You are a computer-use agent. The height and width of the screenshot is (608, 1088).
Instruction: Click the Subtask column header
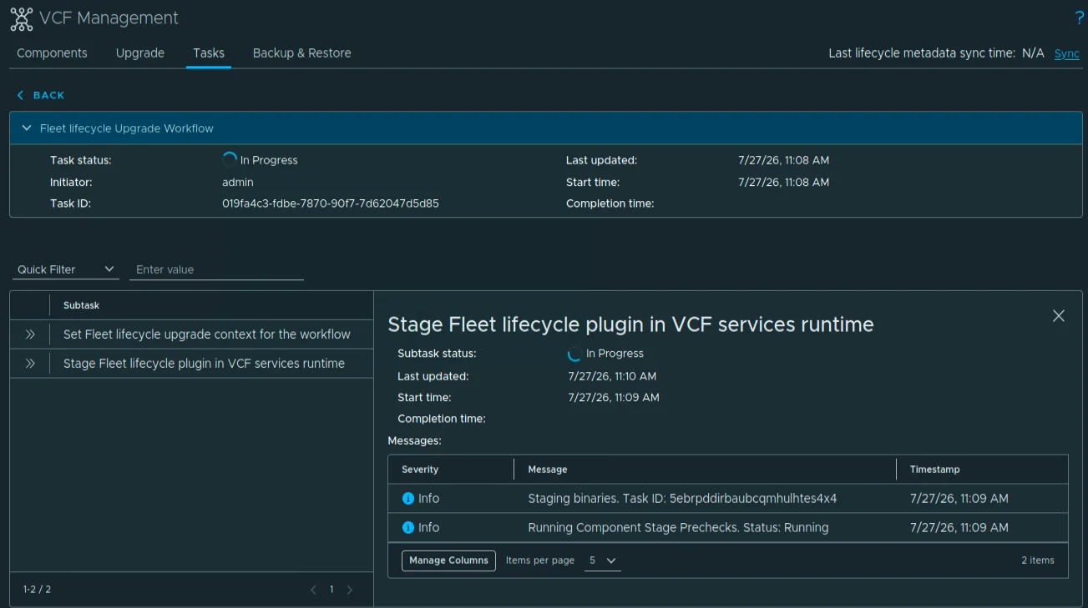click(x=82, y=305)
